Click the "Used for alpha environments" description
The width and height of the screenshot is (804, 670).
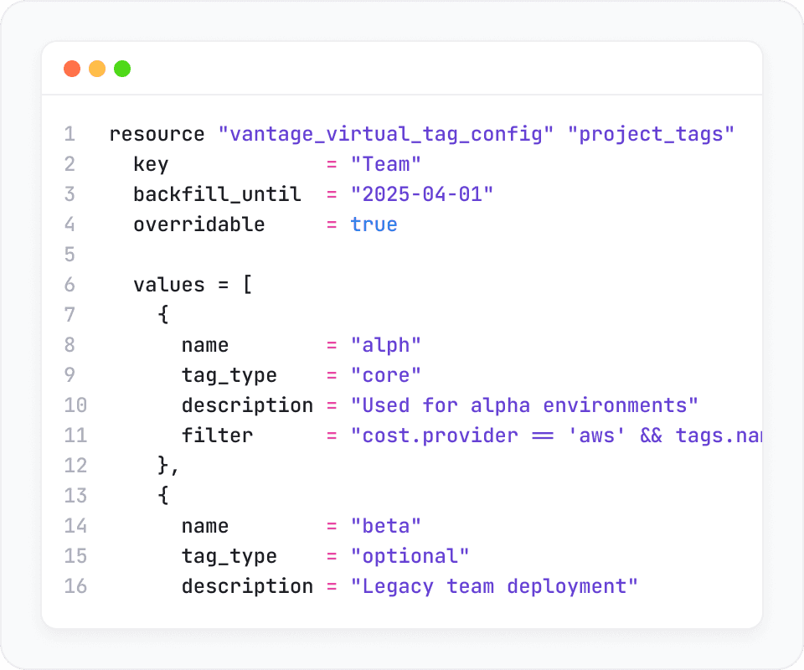coord(524,405)
